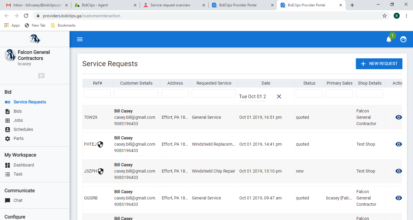The image size is (413, 220).
Task: Switch to BidClips - Agent tab
Action: [x=106, y=5]
